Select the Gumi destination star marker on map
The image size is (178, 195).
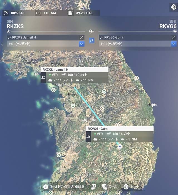[120, 147]
